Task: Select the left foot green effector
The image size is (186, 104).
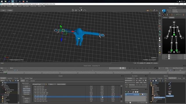Action: tap(177, 50)
